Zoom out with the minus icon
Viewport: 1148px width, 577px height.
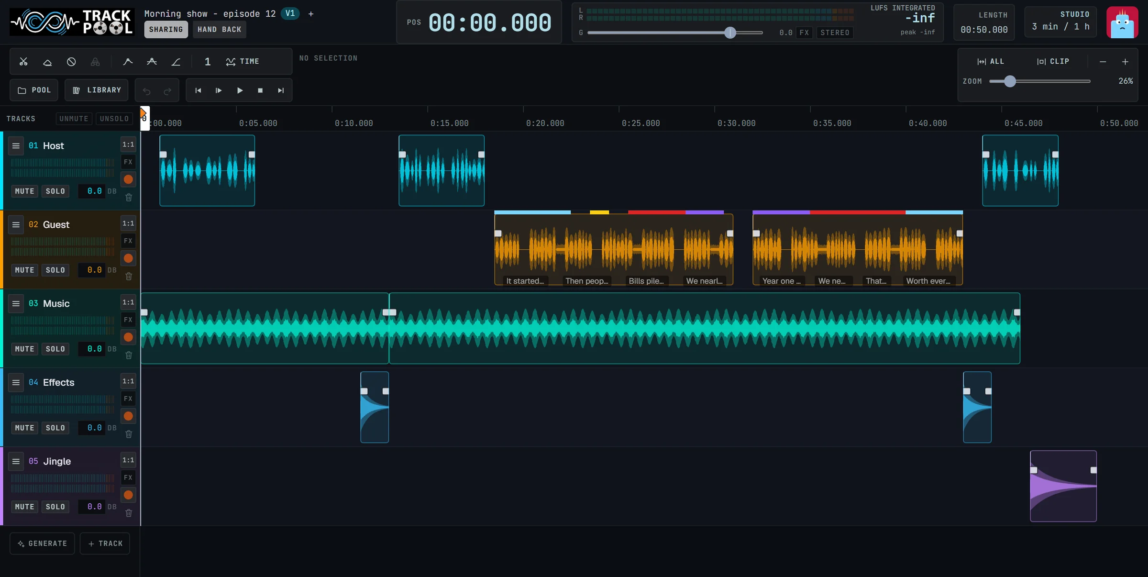tap(1103, 62)
